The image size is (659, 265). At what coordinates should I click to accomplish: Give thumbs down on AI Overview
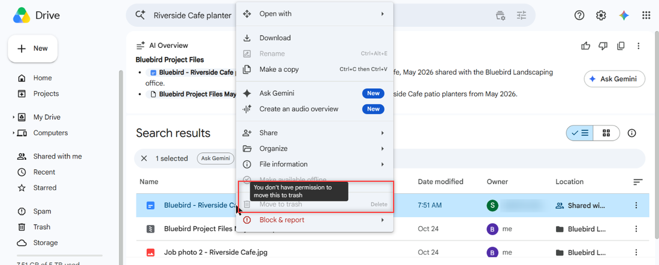[603, 46]
